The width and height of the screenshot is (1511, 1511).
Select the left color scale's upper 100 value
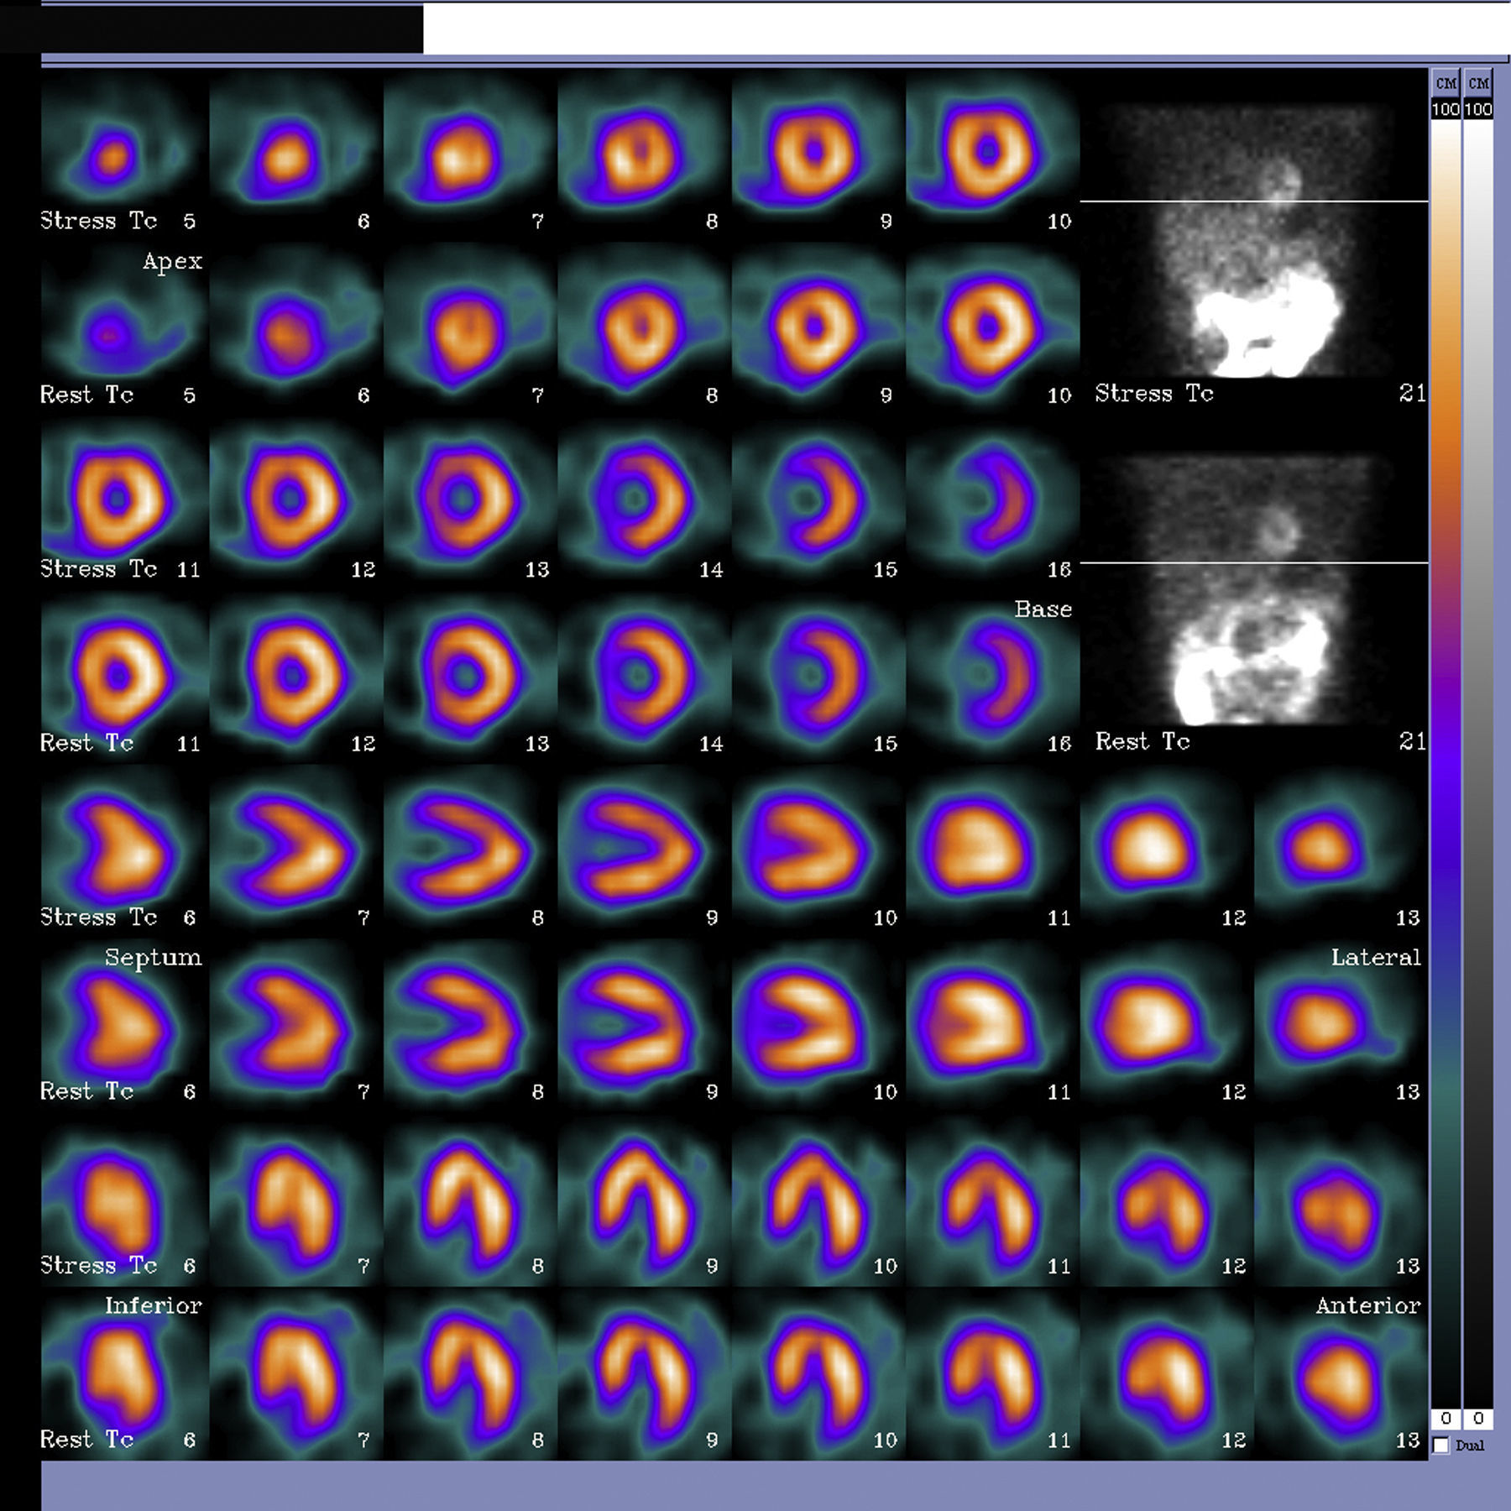(1445, 109)
